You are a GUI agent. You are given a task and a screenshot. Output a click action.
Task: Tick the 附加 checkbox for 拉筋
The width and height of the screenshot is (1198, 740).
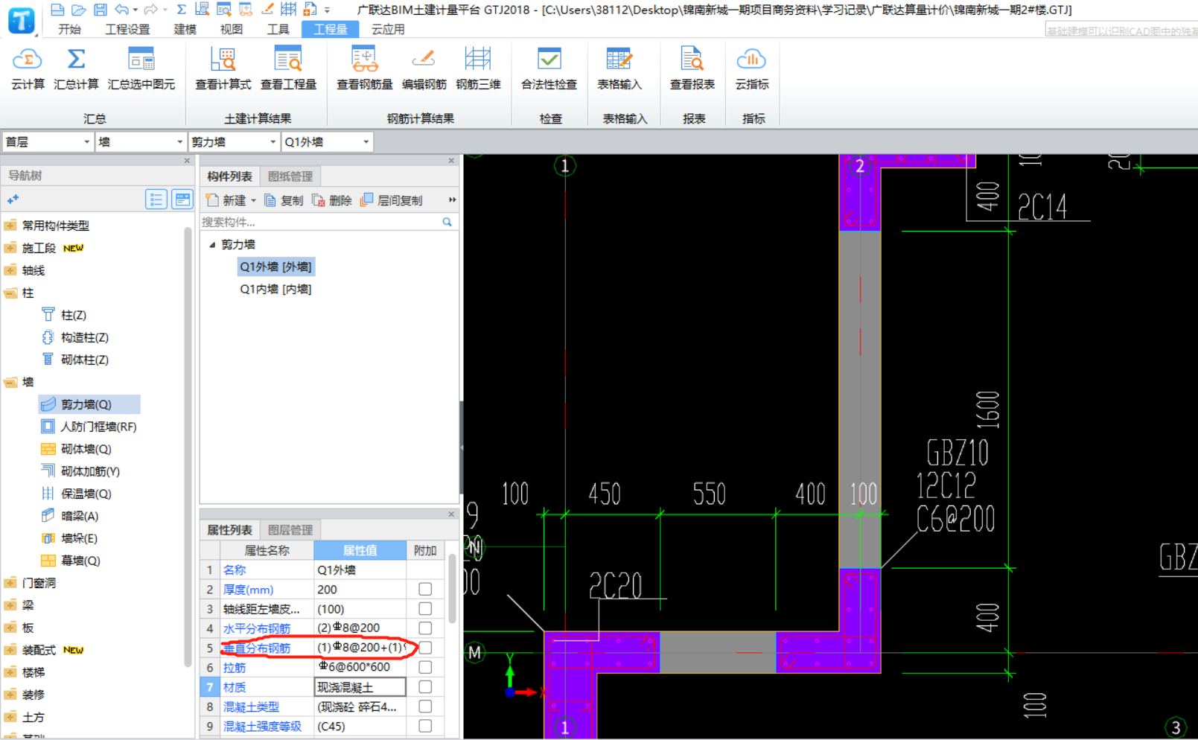pos(425,667)
